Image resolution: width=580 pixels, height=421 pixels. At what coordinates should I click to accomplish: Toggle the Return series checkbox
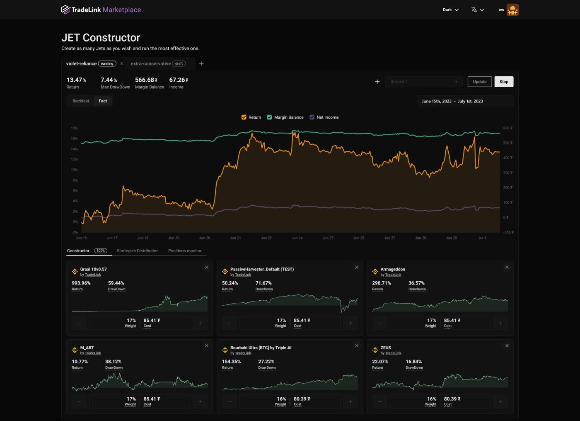coord(244,117)
